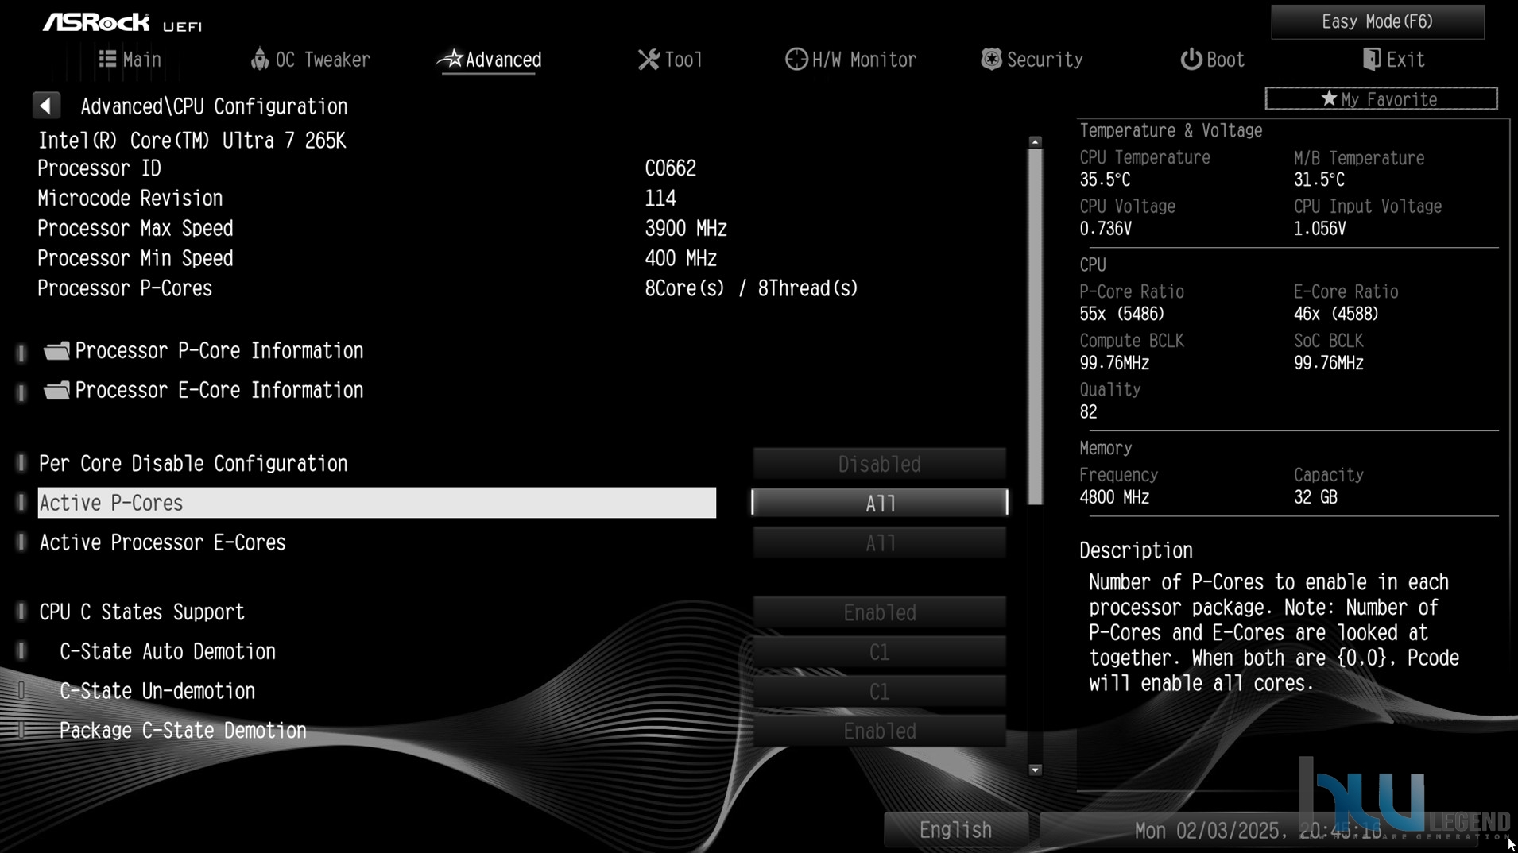
Task: Select the Tool tab
Action: 670,60
